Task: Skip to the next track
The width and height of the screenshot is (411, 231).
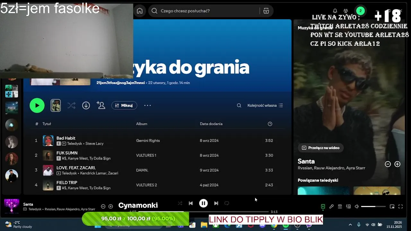Action: pyautogui.click(x=216, y=203)
